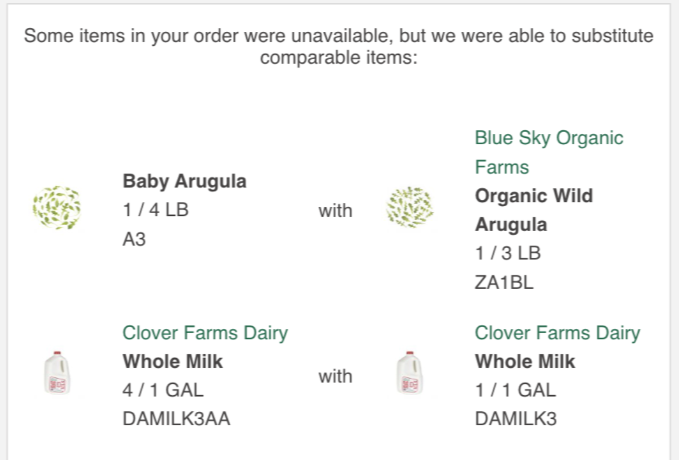This screenshot has width=679, height=460.
Task: Click the DAMILK3 item code
Action: [x=516, y=418]
